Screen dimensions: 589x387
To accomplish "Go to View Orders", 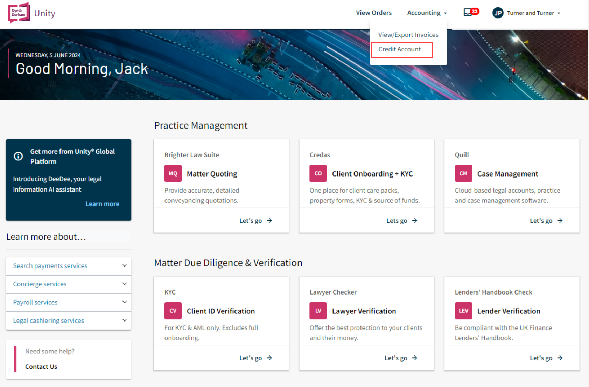I will 374,13.
